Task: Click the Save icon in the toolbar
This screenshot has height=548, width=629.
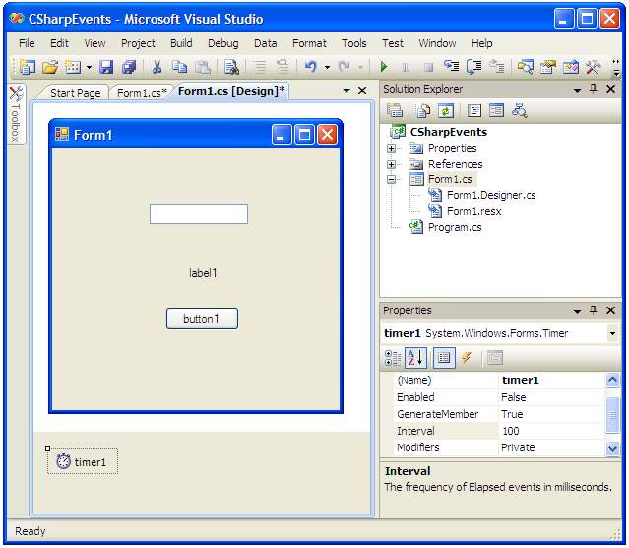Action: tap(106, 67)
